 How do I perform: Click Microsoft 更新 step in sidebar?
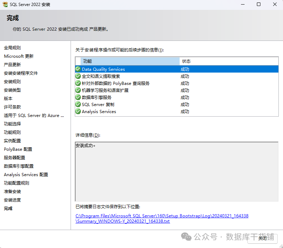19,56
